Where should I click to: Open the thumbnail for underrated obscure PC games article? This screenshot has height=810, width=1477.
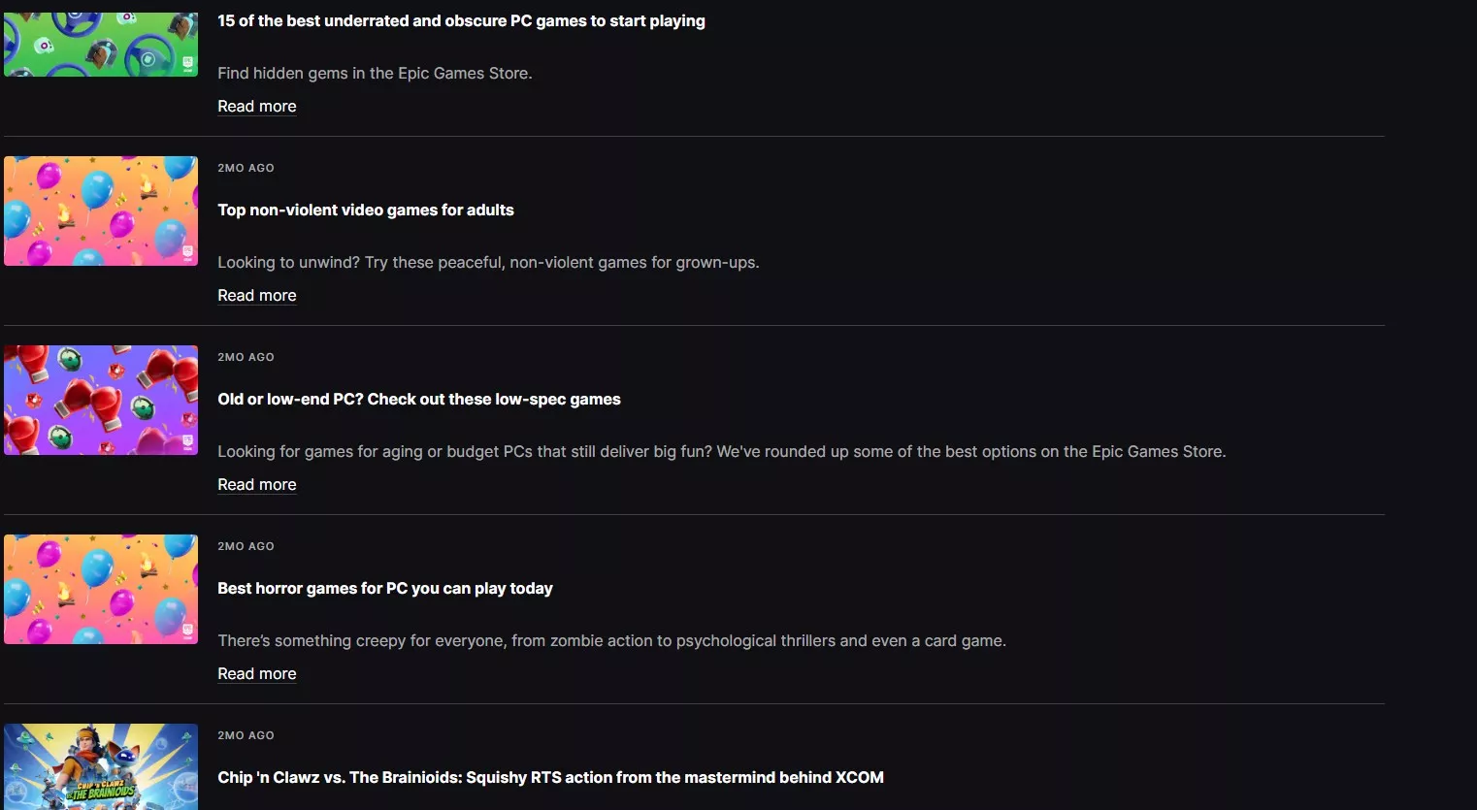click(101, 44)
